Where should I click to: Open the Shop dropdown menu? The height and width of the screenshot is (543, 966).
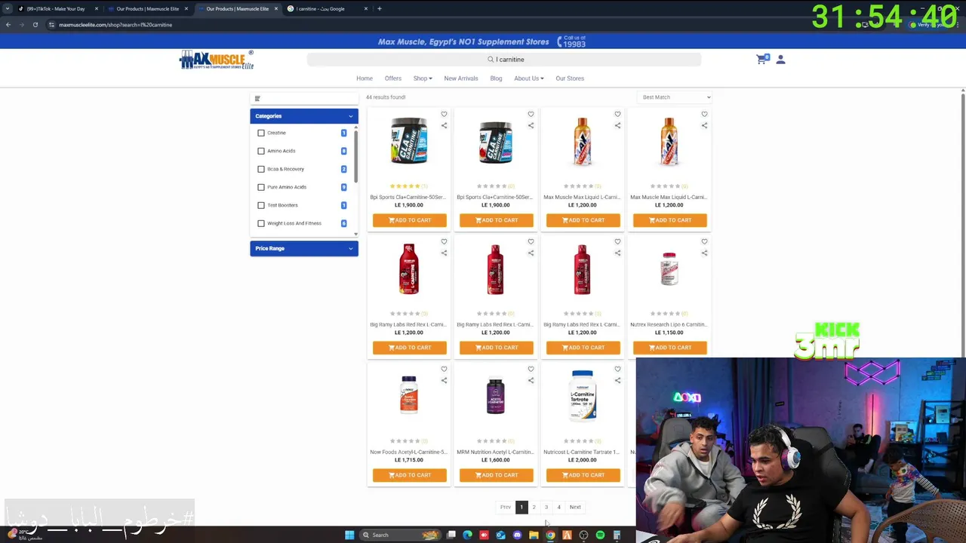(x=423, y=78)
